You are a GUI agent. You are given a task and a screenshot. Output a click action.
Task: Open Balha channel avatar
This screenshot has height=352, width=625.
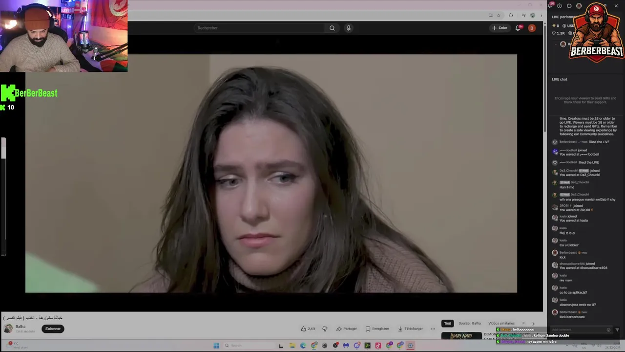8,329
